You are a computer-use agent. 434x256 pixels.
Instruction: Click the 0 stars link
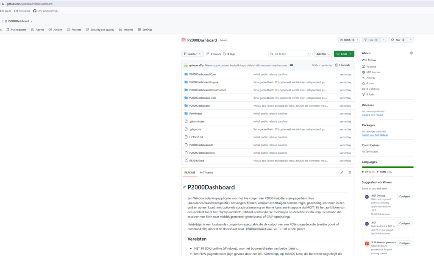tap(368, 83)
